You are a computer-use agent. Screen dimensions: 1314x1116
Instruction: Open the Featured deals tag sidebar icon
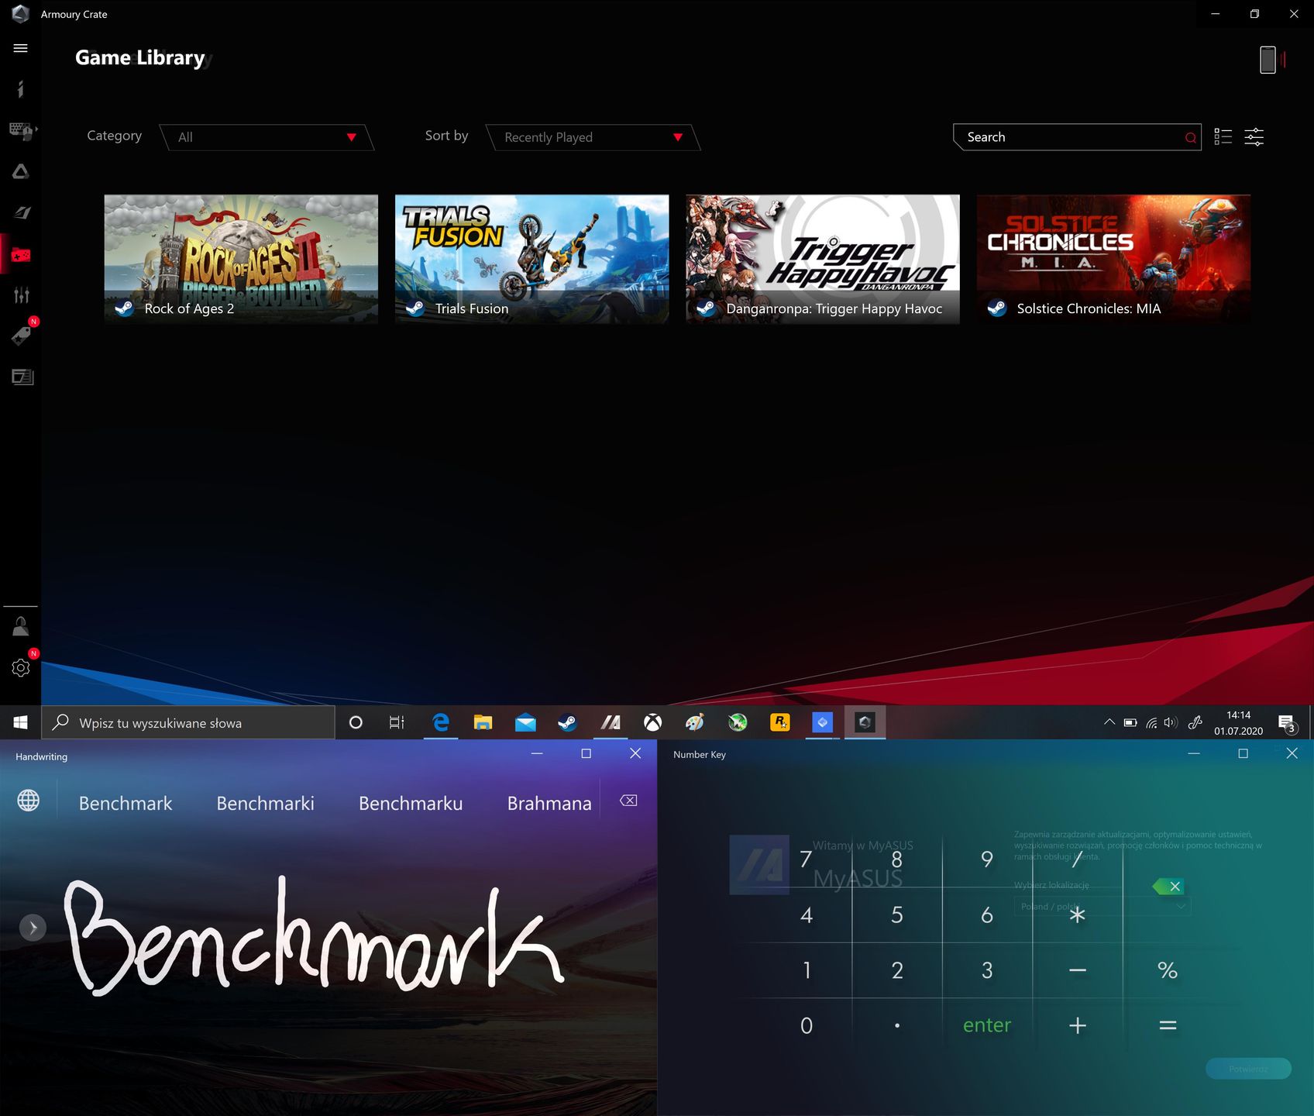point(21,336)
